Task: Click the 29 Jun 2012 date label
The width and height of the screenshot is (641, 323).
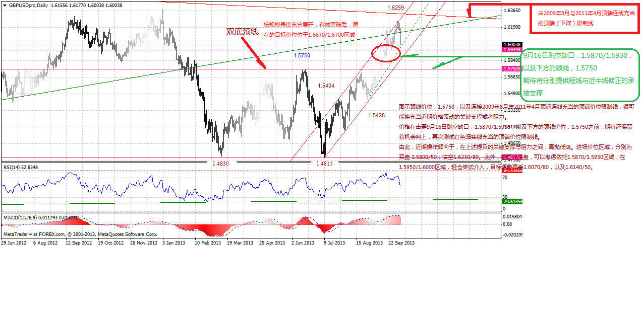Action: 13,243
